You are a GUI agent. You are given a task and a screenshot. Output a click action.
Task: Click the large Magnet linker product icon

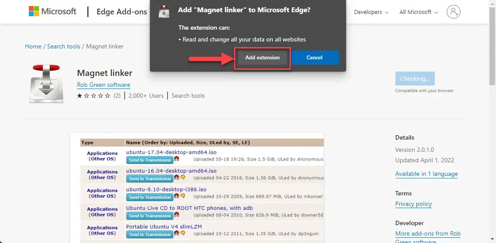(x=46, y=83)
